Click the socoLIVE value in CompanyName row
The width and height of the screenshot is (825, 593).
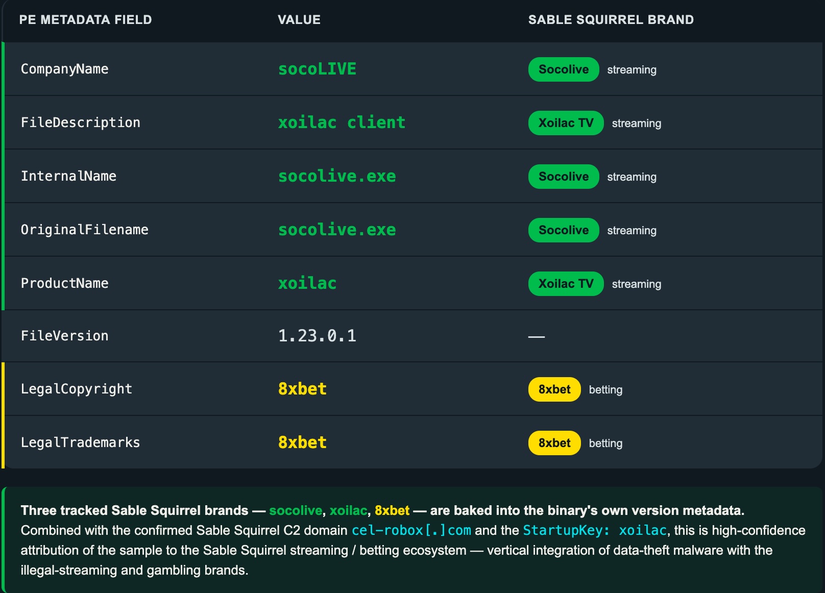[317, 69]
